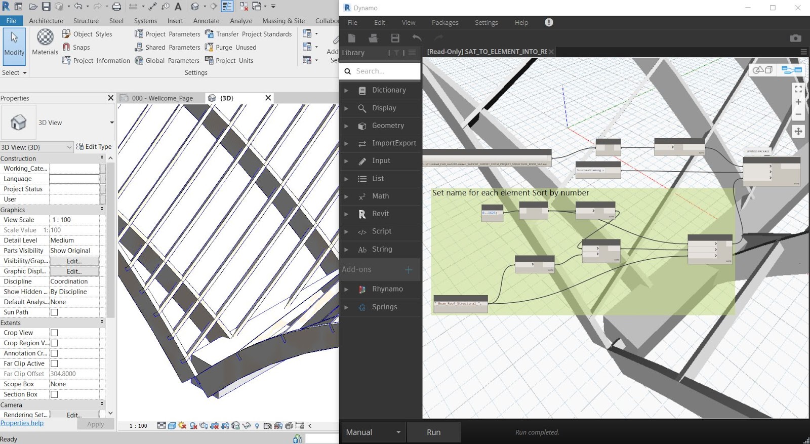Open Annotate ribbon tab
Screen dimensions: 810x444
(206, 21)
